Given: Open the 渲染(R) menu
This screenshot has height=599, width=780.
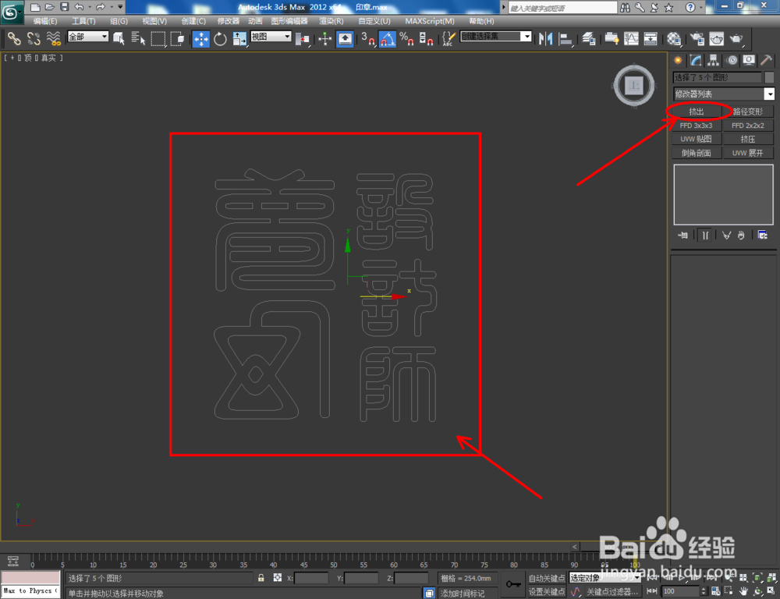Looking at the screenshot, I should click(331, 21).
